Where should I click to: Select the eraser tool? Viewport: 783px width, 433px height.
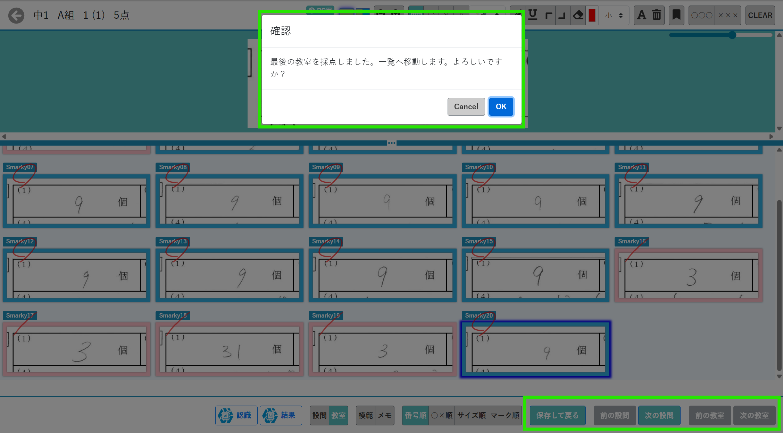[x=578, y=15]
